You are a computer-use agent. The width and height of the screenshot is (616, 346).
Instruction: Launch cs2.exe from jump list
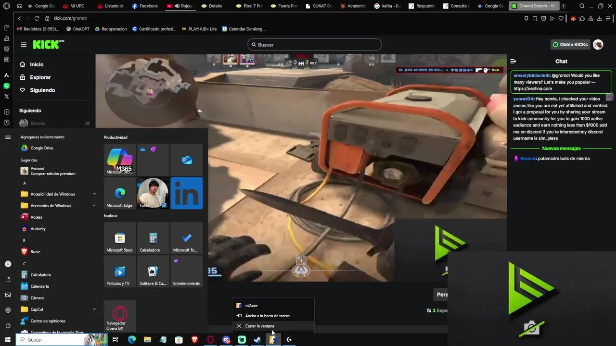pyautogui.click(x=273, y=306)
